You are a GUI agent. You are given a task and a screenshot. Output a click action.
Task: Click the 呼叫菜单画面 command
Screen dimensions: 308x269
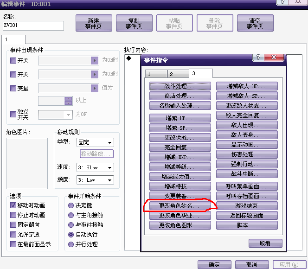pos(247,186)
